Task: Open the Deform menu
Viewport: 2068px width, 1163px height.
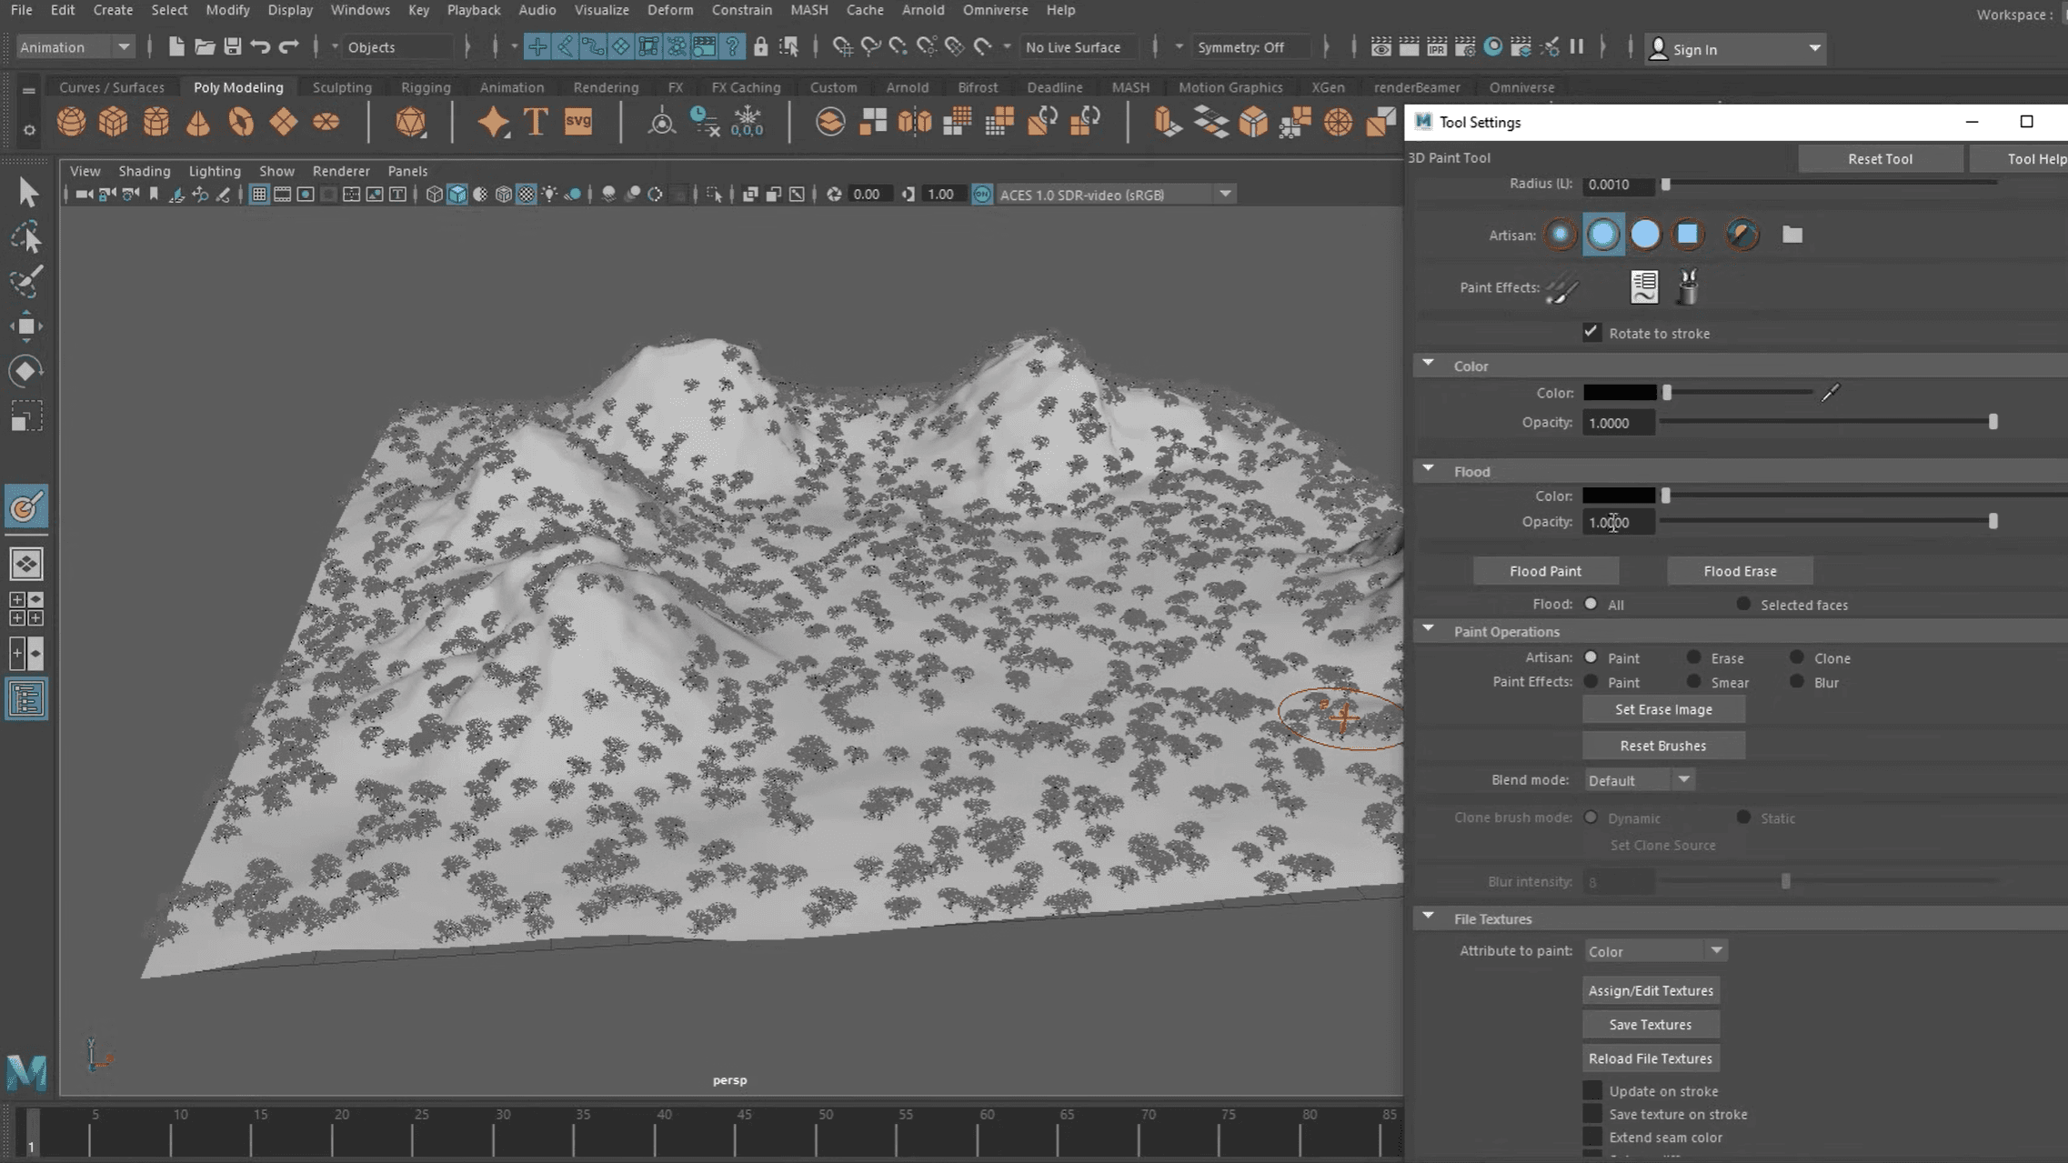Action: pyautogui.click(x=669, y=10)
